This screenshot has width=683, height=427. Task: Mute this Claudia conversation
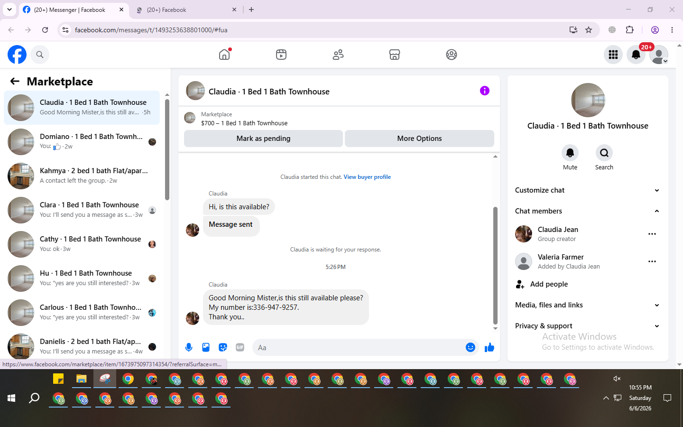[x=570, y=153]
